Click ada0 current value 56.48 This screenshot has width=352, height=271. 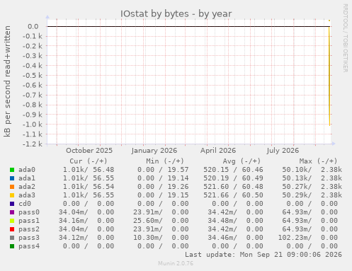pos(103,170)
